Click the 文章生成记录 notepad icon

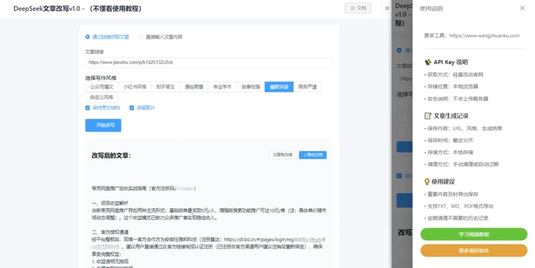point(427,116)
